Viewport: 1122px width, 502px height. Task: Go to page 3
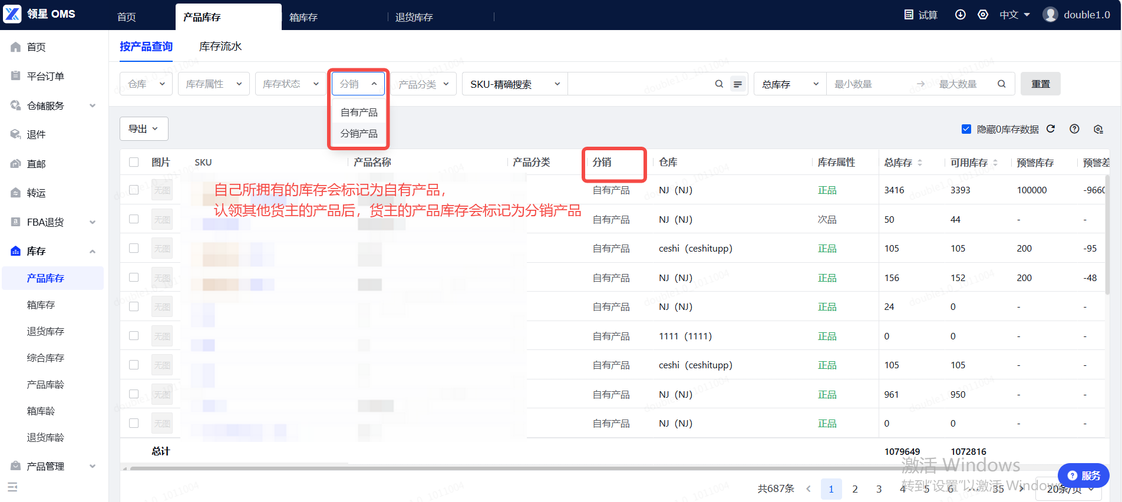(879, 489)
